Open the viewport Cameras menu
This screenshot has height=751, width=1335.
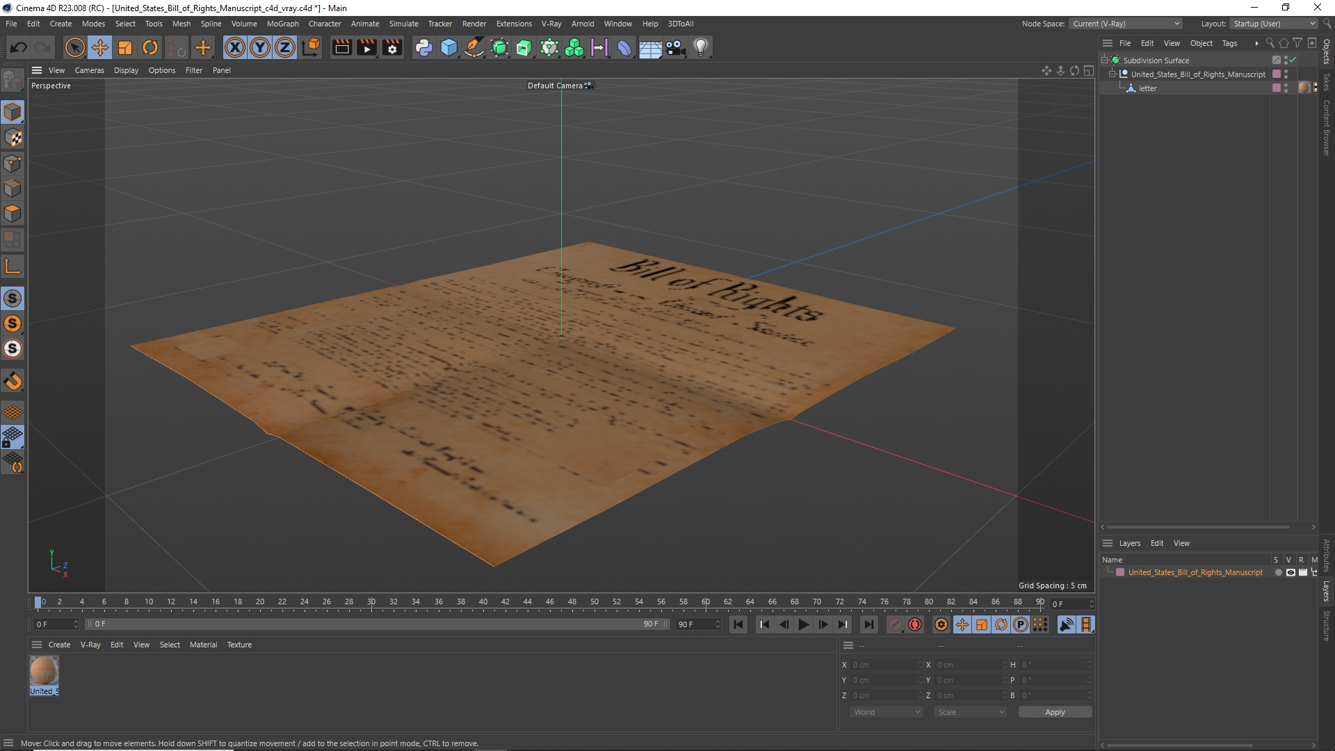pyautogui.click(x=89, y=70)
